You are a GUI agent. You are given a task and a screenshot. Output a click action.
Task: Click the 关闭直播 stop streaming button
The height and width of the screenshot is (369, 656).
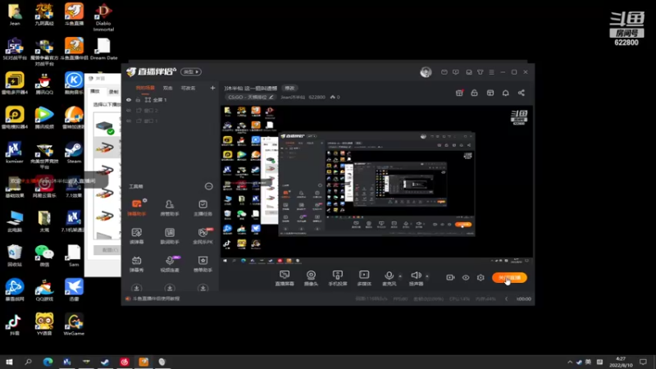509,278
